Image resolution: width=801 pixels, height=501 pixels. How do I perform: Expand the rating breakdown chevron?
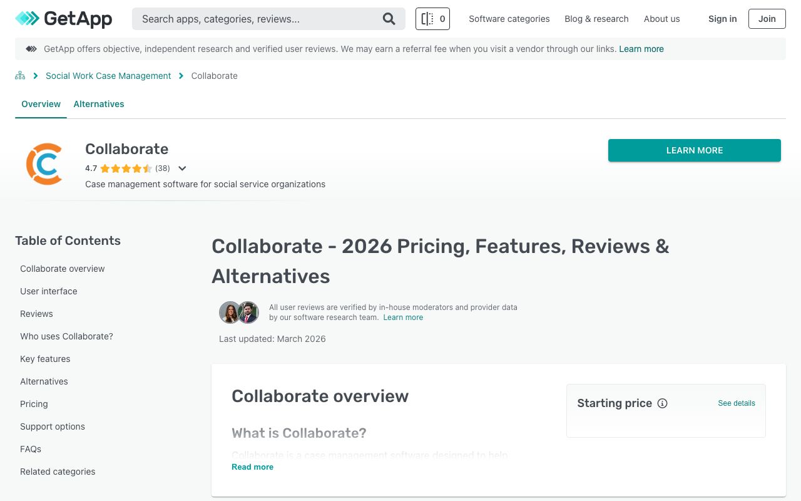coord(182,168)
